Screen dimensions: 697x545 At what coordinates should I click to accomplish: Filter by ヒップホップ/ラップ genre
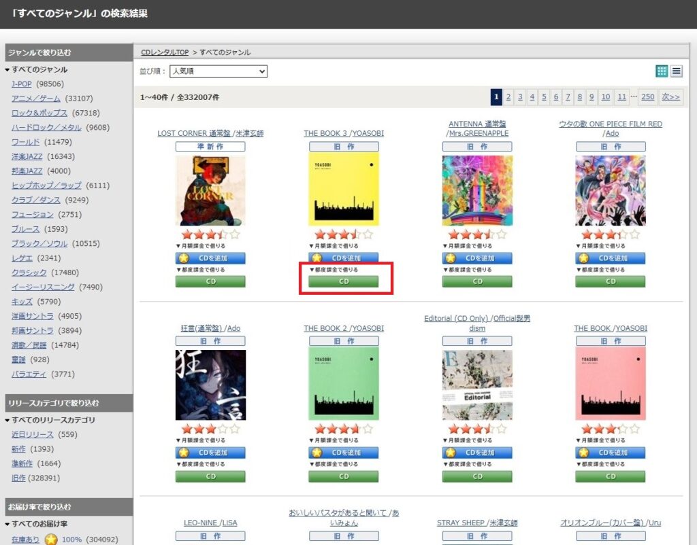coord(47,186)
